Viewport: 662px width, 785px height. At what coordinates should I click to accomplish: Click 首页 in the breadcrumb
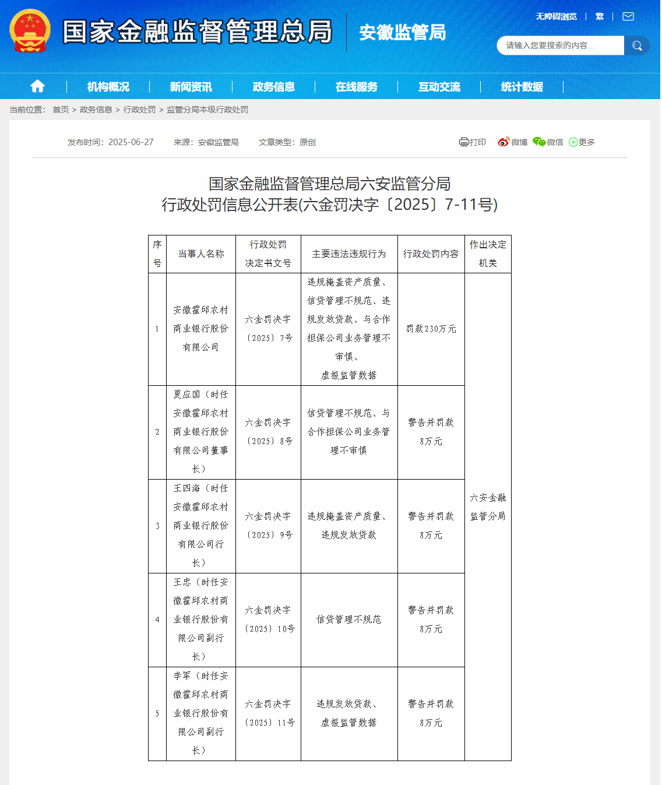61,110
